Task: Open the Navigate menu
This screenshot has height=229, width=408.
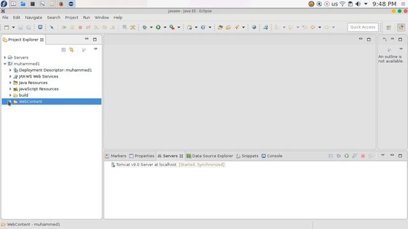Action: (33, 17)
